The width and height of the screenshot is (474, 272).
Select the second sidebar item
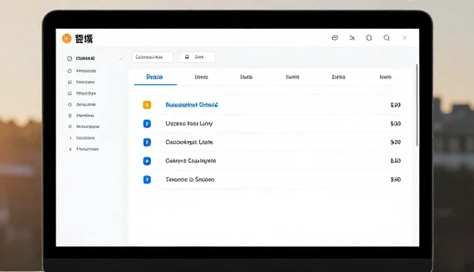coord(86,71)
